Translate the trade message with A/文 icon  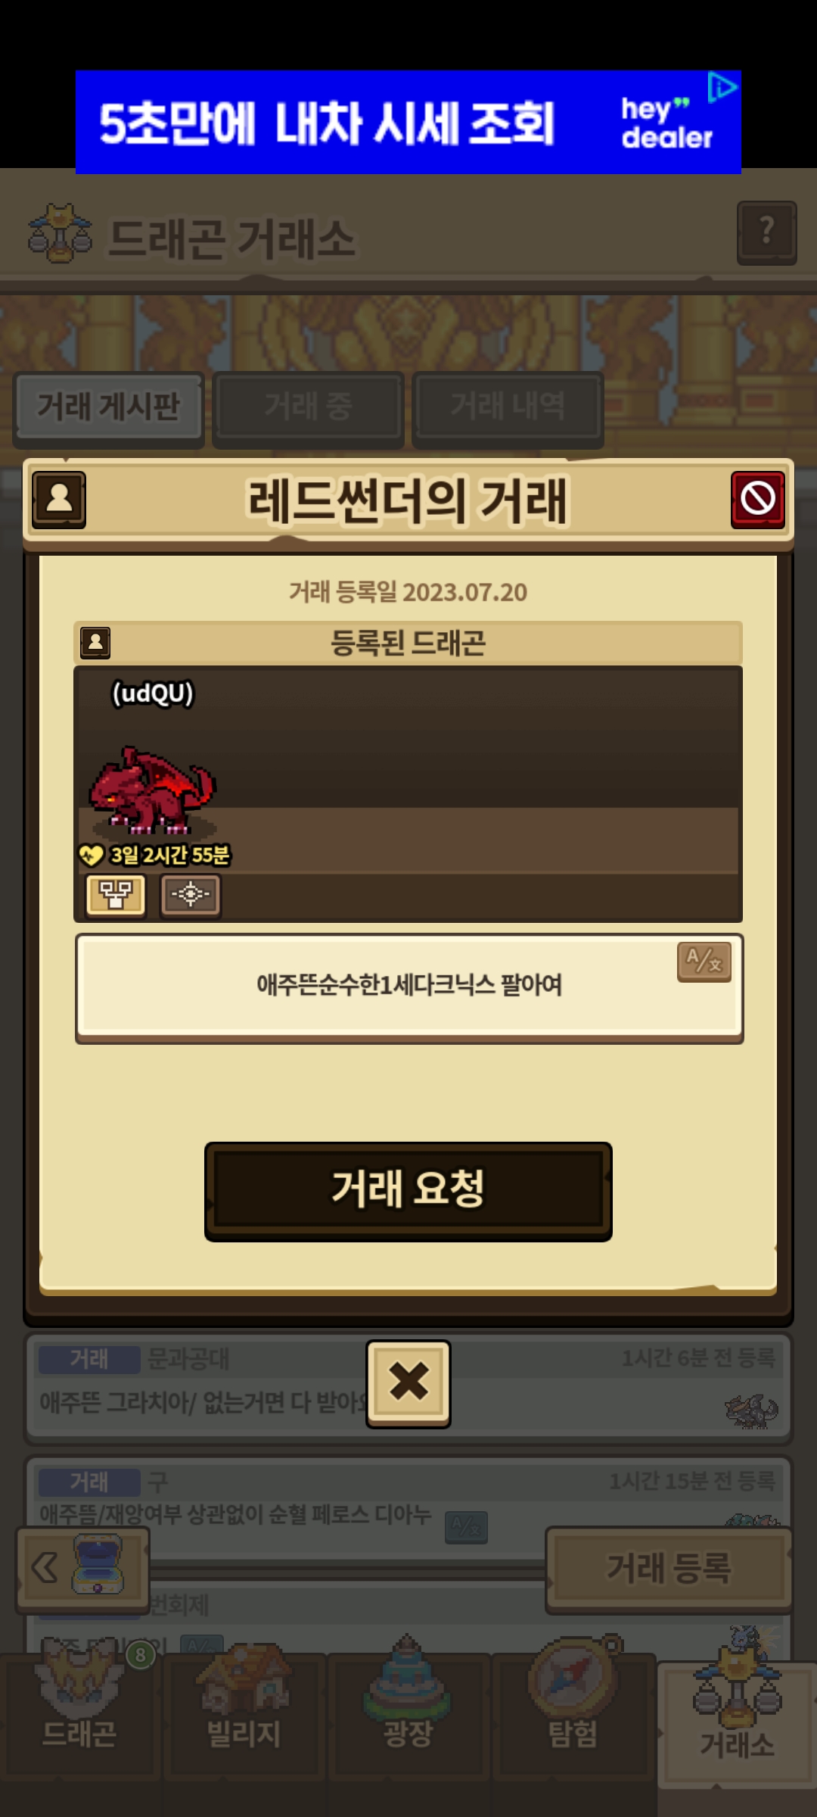click(704, 961)
